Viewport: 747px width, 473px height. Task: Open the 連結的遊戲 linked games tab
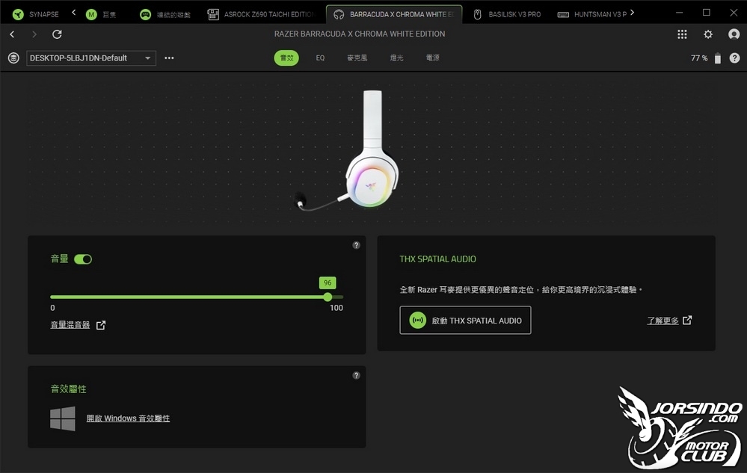[x=165, y=14]
